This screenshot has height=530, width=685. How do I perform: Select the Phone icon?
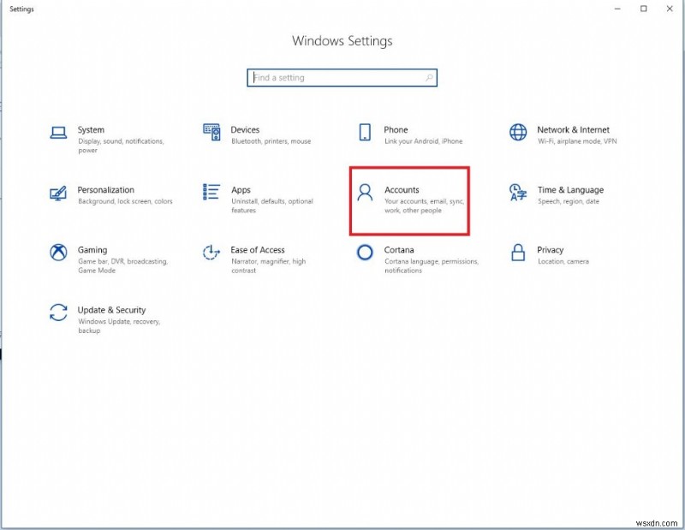(x=365, y=132)
